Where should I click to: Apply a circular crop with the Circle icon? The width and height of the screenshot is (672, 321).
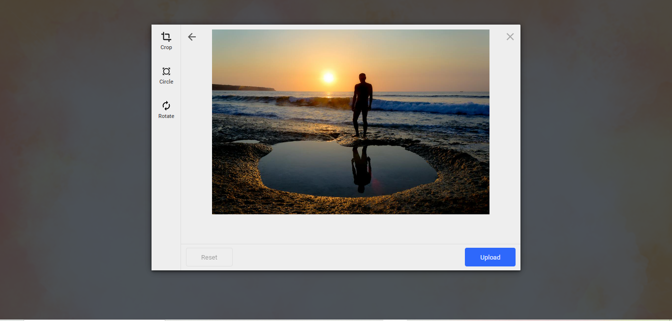tap(166, 72)
